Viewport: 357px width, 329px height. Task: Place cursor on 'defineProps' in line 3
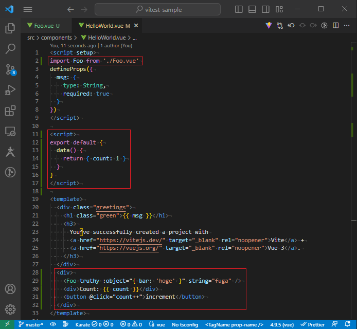pos(68,69)
